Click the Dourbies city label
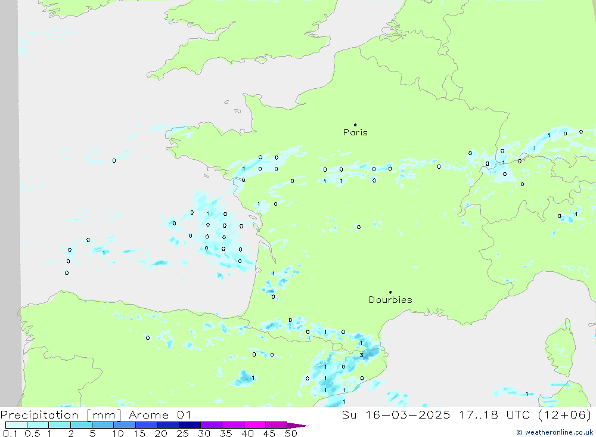 tap(390, 300)
